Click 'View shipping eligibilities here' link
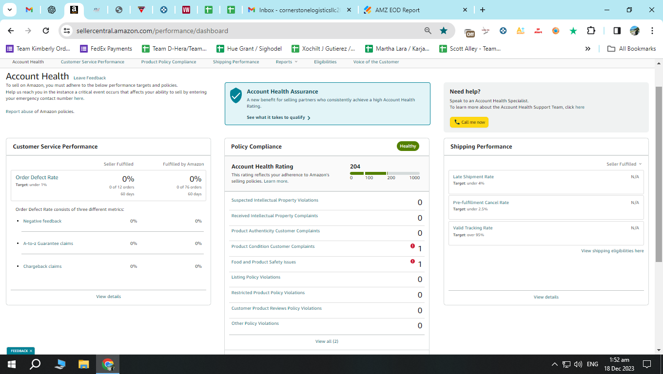Image resolution: width=663 pixels, height=374 pixels. (x=612, y=251)
